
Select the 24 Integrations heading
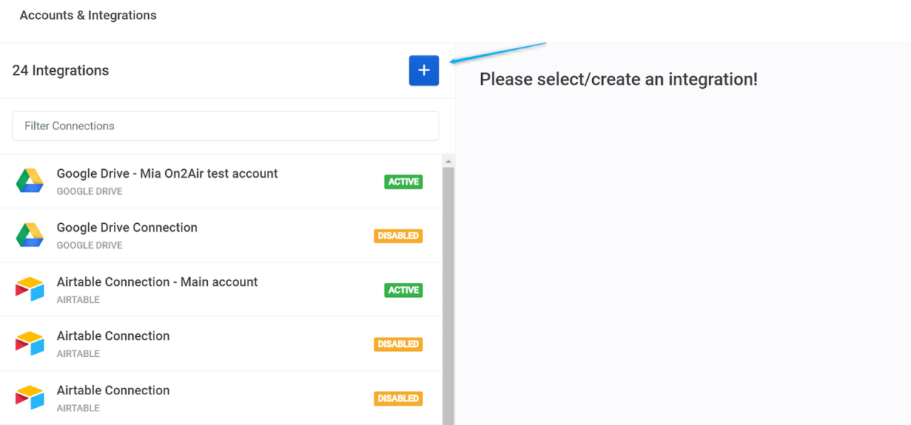60,70
